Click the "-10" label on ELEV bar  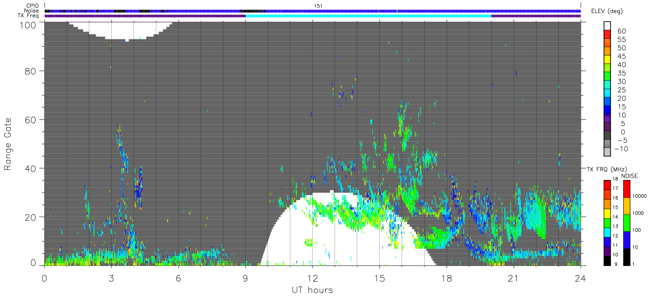pos(622,149)
